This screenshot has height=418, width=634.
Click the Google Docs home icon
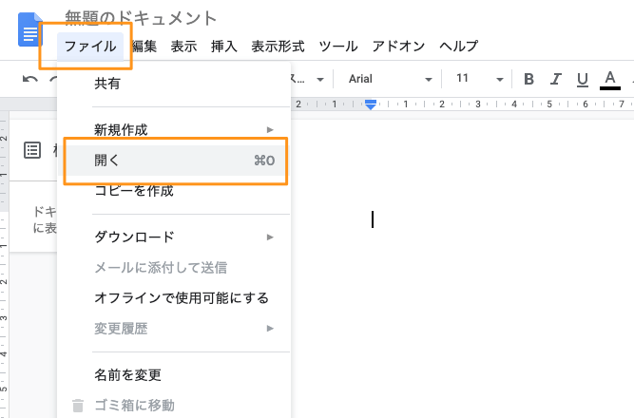coord(30,31)
